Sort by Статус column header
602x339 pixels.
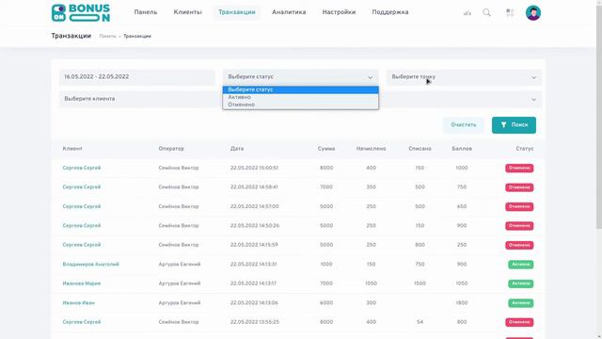[x=525, y=149]
